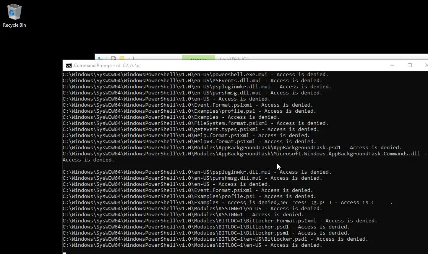Screen dimensions: 428x254
Task: Click the Help.format.ps1xml output line
Action: [186, 136]
